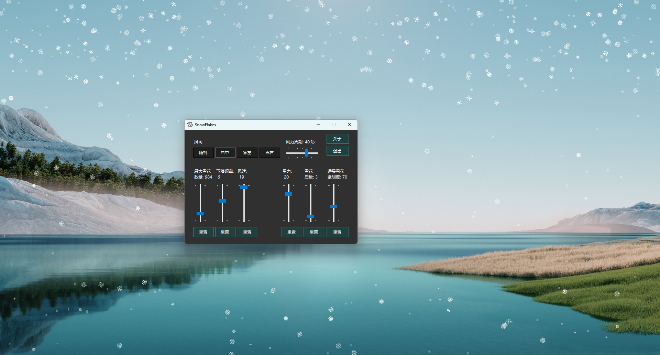The image size is (660, 355).
Task: Click the 远景雪花透明度 slider handle
Action: click(x=334, y=206)
